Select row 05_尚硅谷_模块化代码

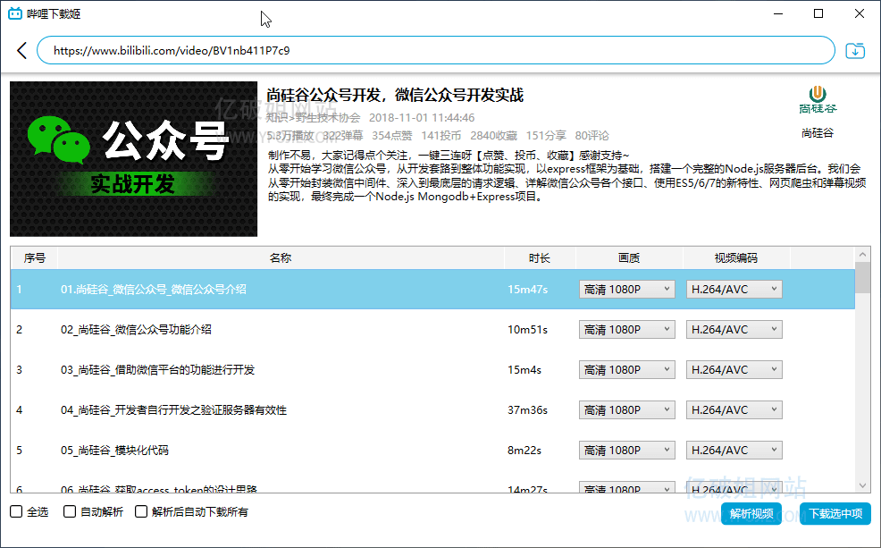coord(432,451)
